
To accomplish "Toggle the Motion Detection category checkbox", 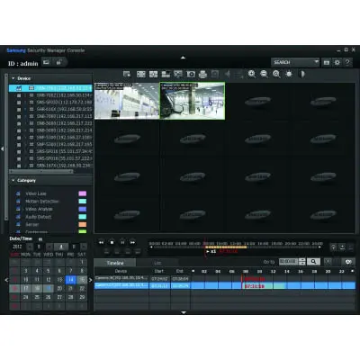I will pyautogui.click(x=18, y=202).
